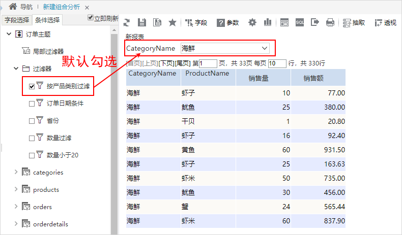Click the orders table icon
The image size is (402, 235).
coord(26,207)
